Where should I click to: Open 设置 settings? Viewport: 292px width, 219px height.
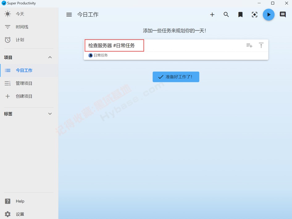29,214
